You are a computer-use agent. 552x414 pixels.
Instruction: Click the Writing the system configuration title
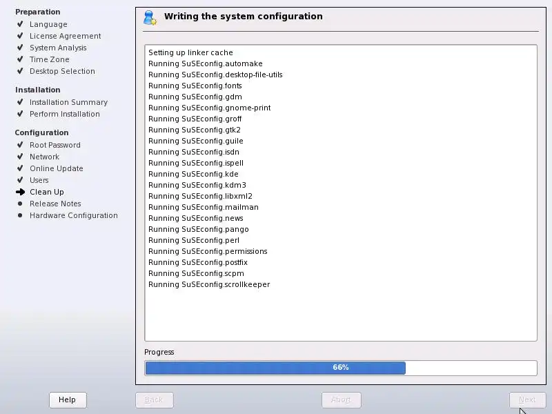coord(244,16)
